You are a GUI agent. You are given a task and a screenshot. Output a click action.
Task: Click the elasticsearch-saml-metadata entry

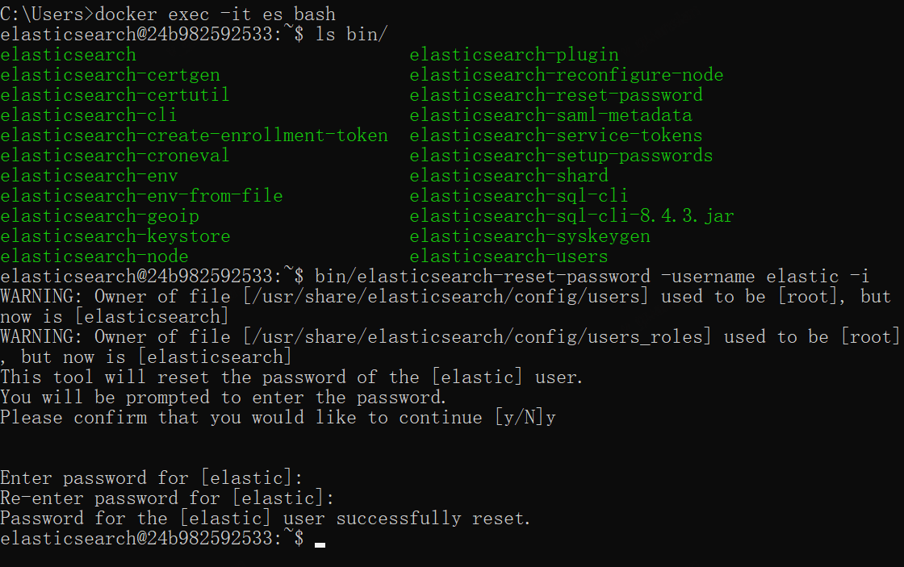click(550, 115)
